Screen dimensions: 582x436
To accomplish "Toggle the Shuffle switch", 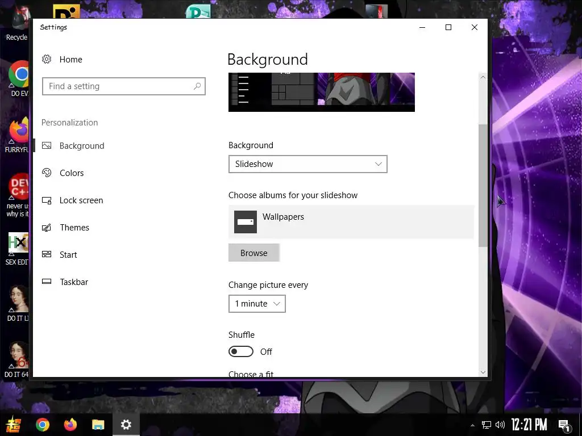I will pos(241,351).
